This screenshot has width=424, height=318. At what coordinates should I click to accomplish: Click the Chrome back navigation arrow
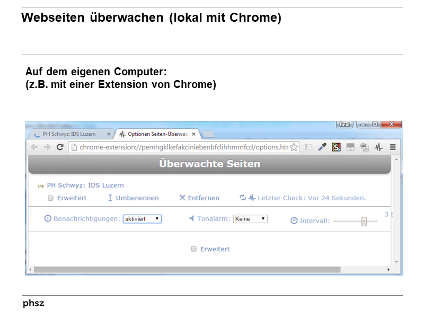pos(33,147)
